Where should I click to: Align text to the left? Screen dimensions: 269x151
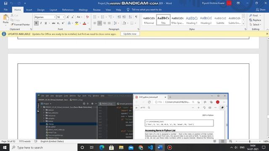[95, 23]
